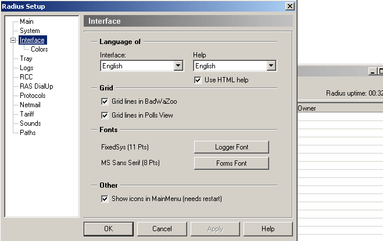Toggle Grid lines in Polls View
The height and width of the screenshot is (241, 383).
tap(105, 115)
